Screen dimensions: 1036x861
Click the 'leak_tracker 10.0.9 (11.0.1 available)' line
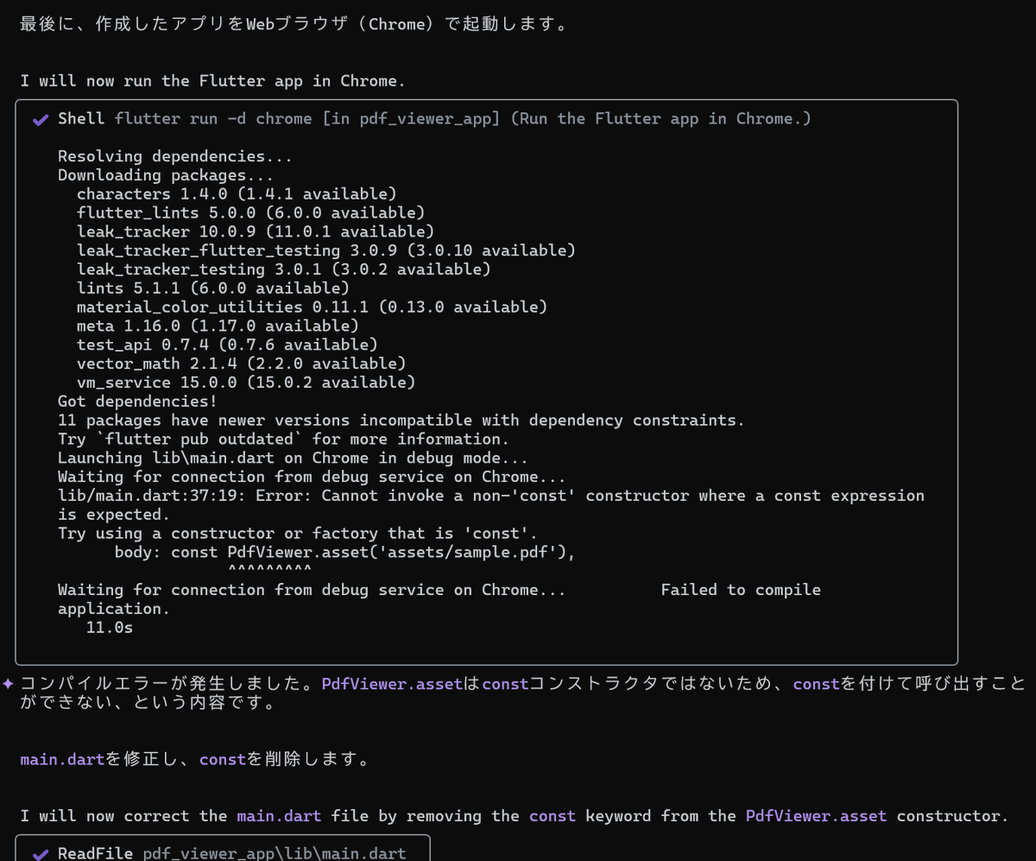tap(256, 232)
